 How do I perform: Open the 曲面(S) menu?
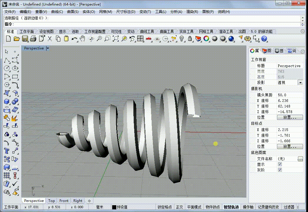tap(73, 12)
